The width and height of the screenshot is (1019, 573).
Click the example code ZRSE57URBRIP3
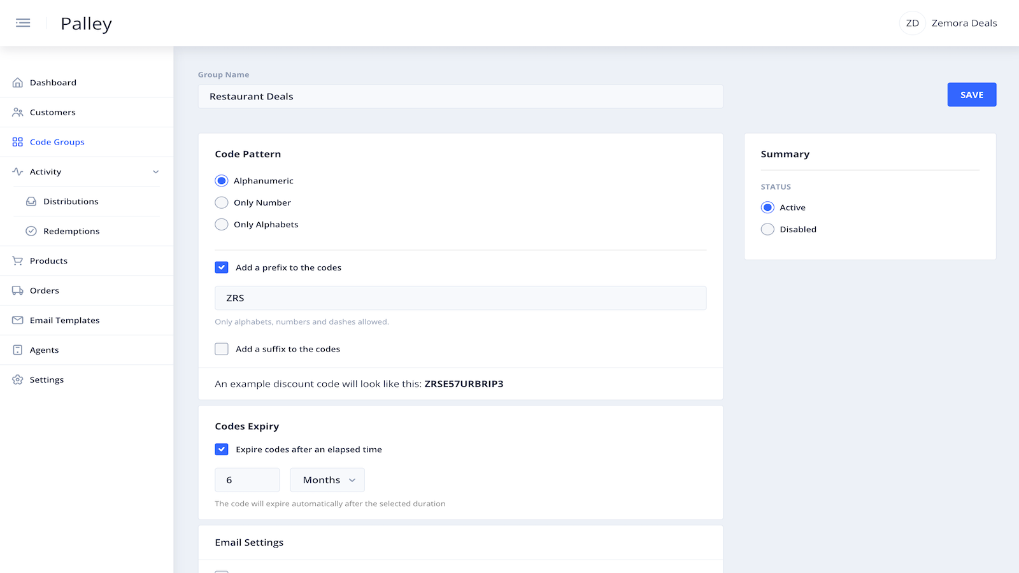pos(464,384)
